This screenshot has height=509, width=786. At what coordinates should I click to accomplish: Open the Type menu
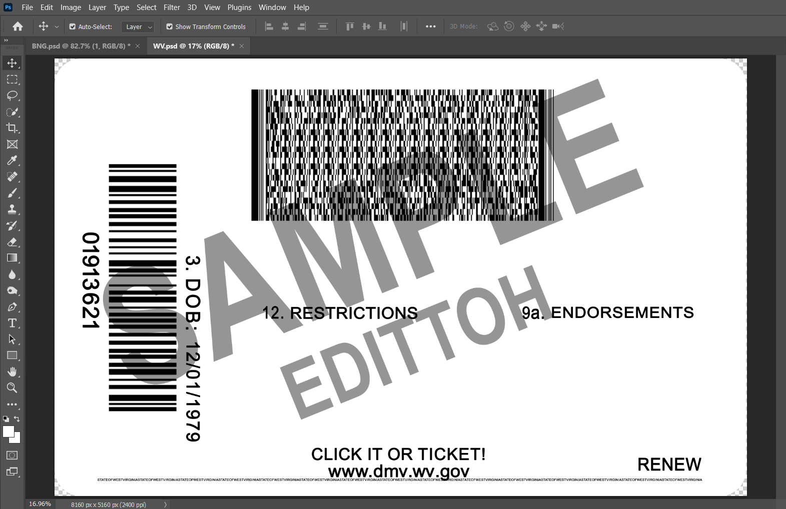click(121, 7)
